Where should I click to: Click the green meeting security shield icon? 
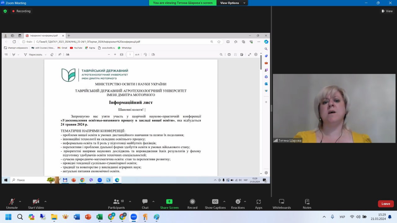pos(5,11)
